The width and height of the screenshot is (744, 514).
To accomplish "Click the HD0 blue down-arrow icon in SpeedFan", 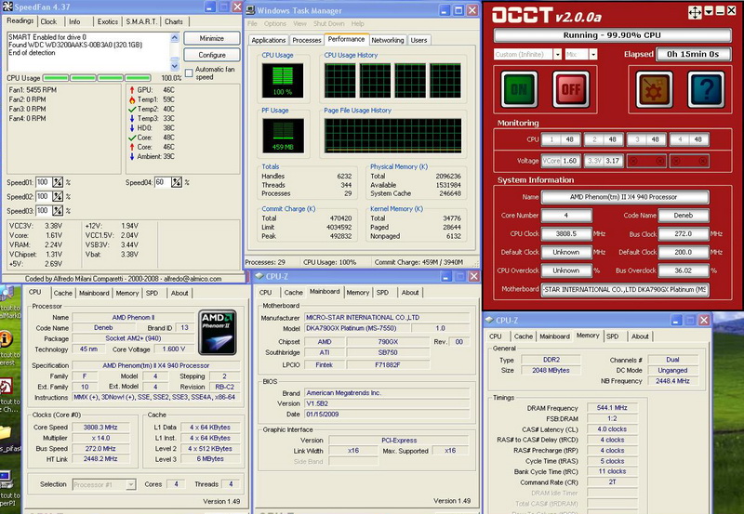I will point(132,128).
